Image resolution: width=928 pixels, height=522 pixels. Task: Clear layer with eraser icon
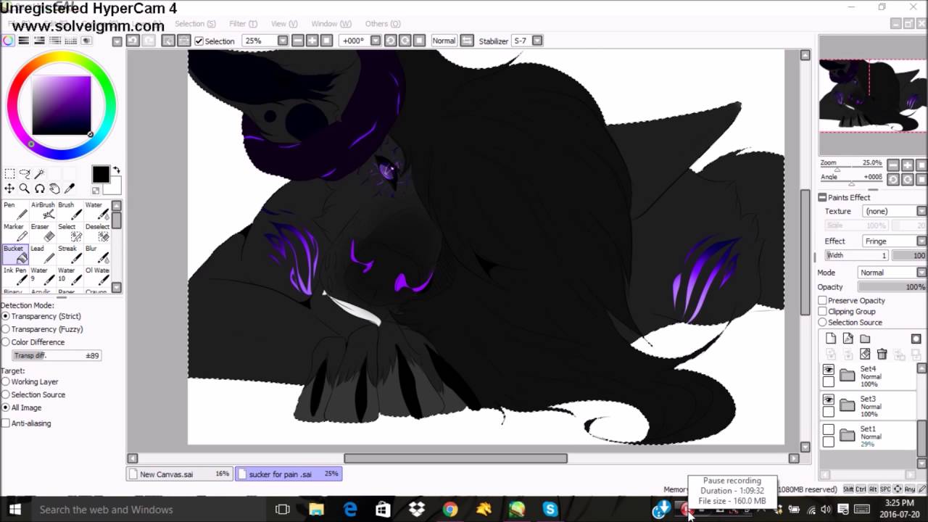[x=865, y=354]
